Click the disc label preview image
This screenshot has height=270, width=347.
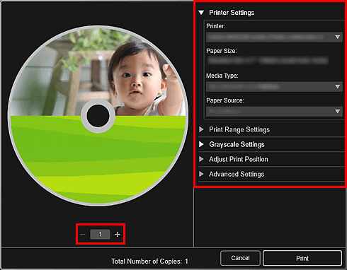pos(98,116)
